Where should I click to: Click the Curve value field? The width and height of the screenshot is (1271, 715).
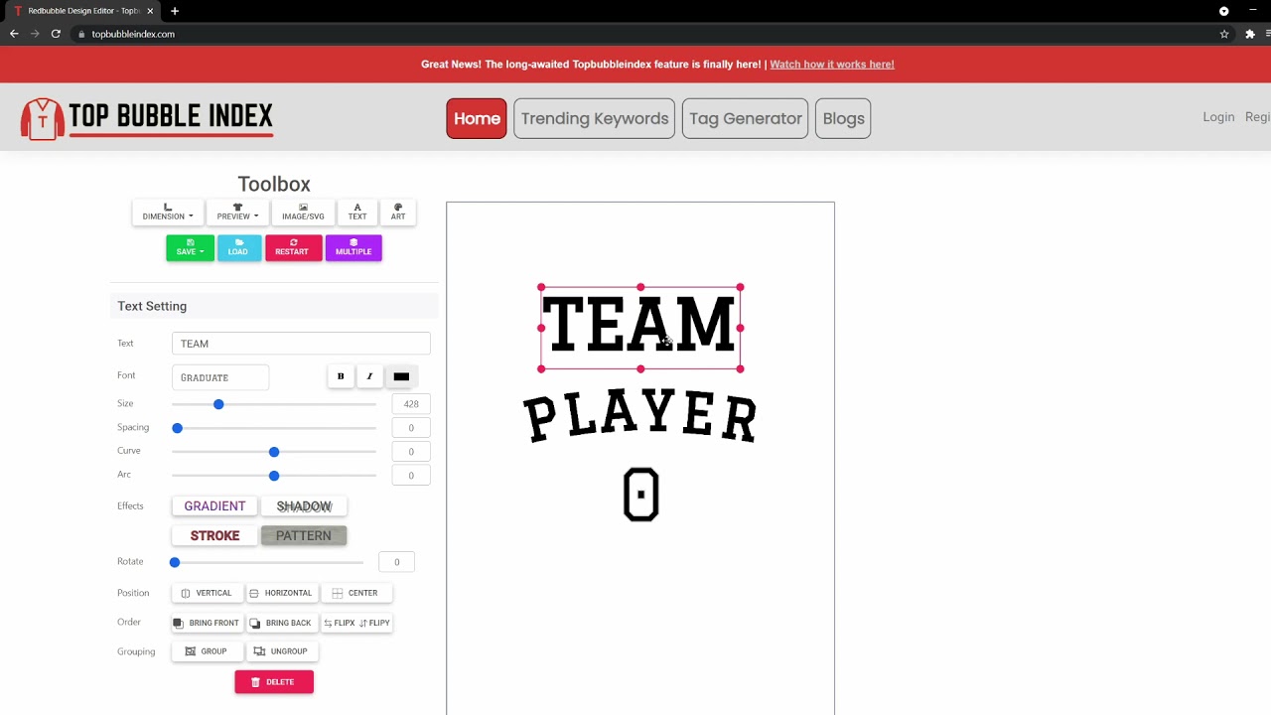tap(411, 452)
